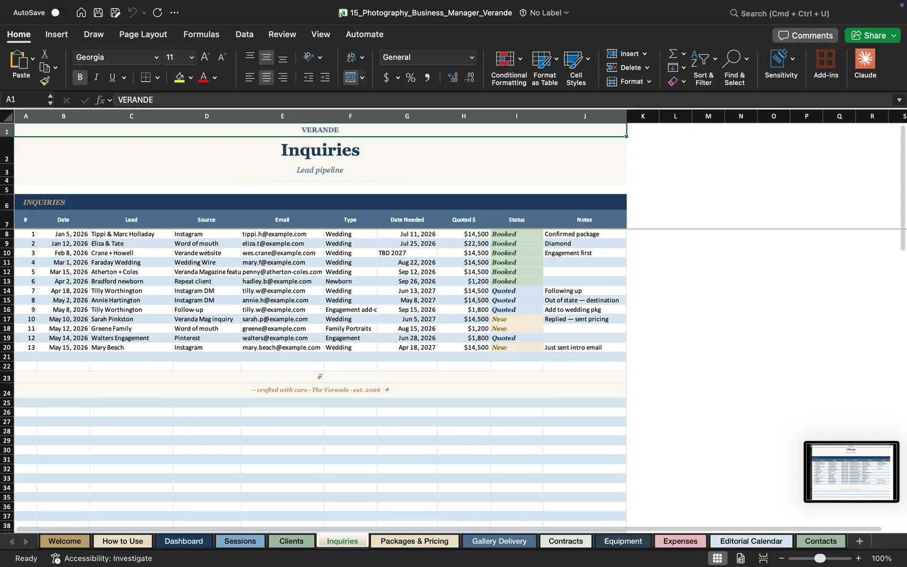The width and height of the screenshot is (907, 567).
Task: Toggle the AutoSave switch
Action: click(58, 12)
